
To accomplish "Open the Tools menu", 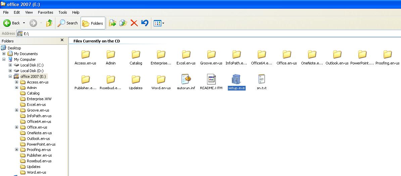I will click(x=63, y=12).
